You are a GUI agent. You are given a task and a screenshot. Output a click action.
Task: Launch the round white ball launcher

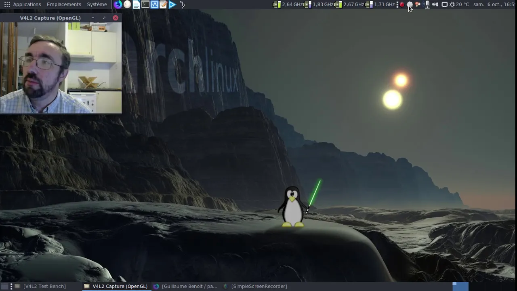[127, 4]
